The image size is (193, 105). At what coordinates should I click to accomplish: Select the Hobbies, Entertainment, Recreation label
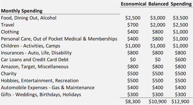pos(40,81)
